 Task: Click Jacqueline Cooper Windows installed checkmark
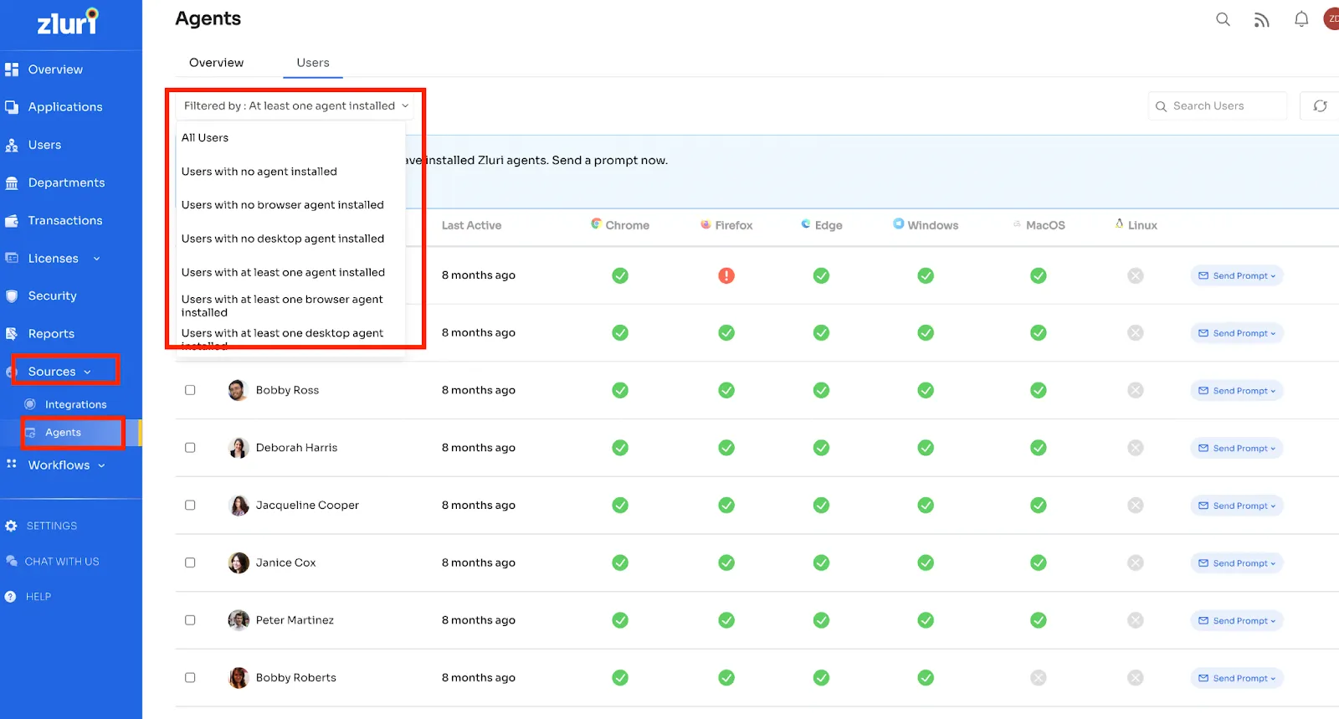click(x=926, y=506)
